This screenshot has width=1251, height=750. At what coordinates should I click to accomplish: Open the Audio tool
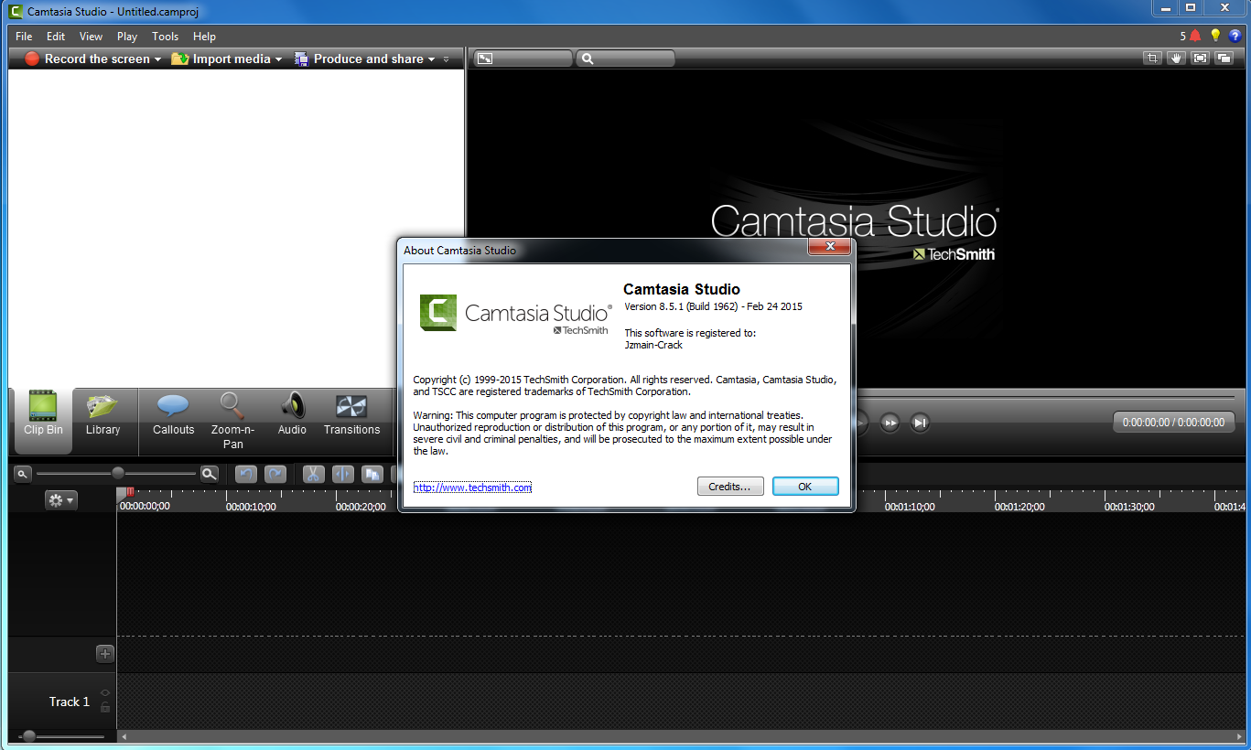pyautogui.click(x=292, y=414)
